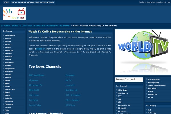Select Azerbaijan in the sidebar

pos(9,62)
